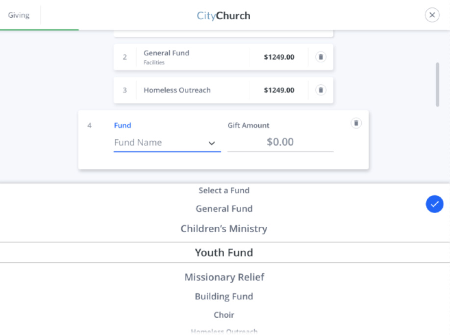450x335 pixels.
Task: Switch to the Giving tab
Action: click(19, 15)
